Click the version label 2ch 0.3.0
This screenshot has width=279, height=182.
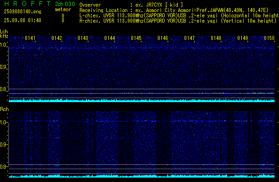tap(65, 4)
